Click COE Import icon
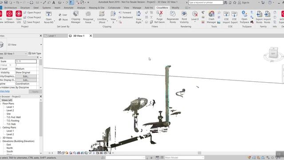284x160 pixels. (226, 14)
